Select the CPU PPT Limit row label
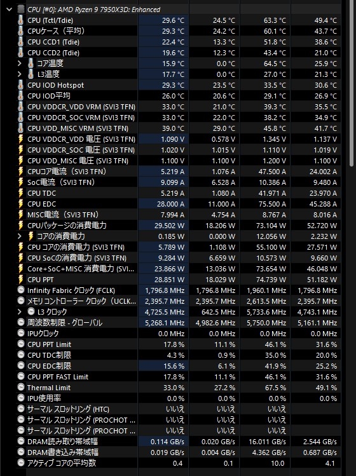356x476 pixels. [49, 344]
